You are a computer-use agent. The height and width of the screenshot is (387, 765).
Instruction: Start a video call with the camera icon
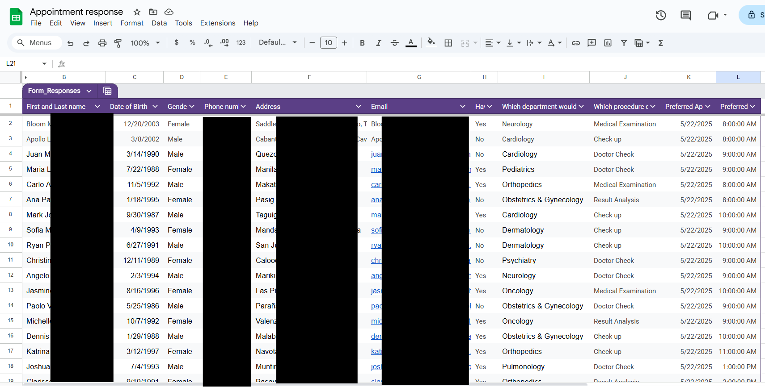point(713,16)
